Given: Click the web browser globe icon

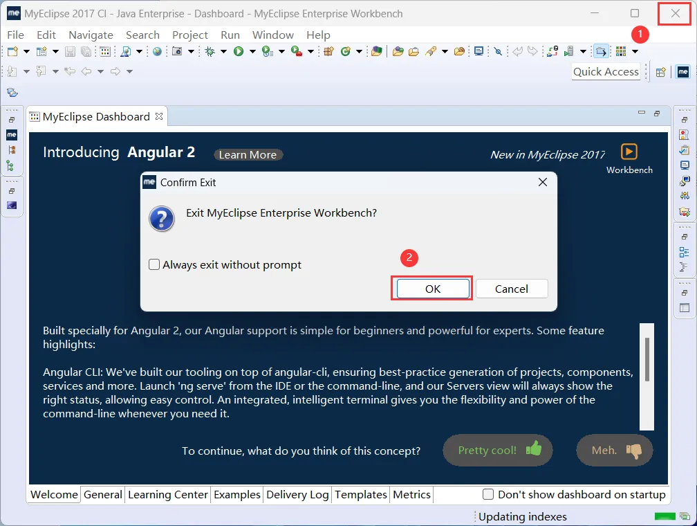Looking at the screenshot, I should pyautogui.click(x=157, y=52).
